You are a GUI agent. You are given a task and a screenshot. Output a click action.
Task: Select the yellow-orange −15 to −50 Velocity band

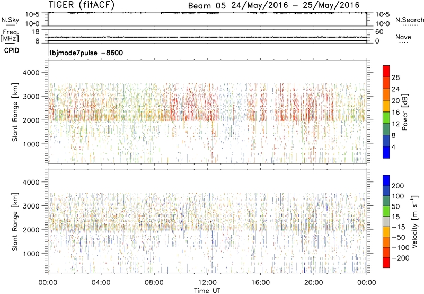pos(386,232)
